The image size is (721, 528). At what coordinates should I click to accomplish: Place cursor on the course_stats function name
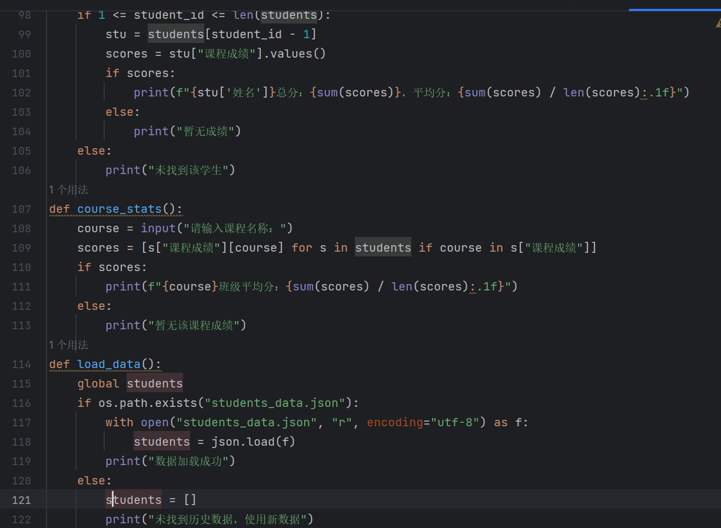coord(119,209)
